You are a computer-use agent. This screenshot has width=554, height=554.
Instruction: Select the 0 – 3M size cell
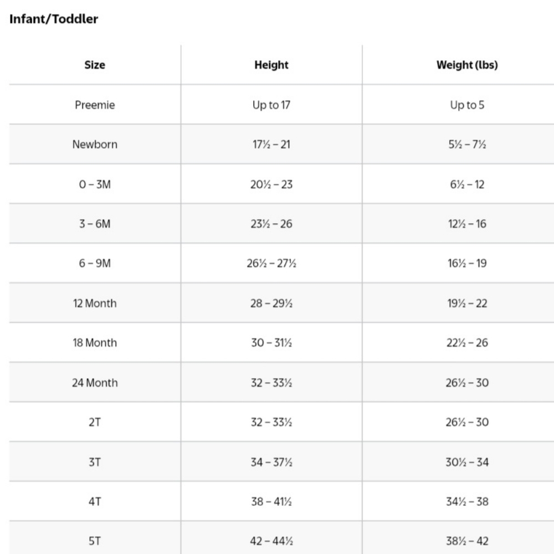(95, 184)
